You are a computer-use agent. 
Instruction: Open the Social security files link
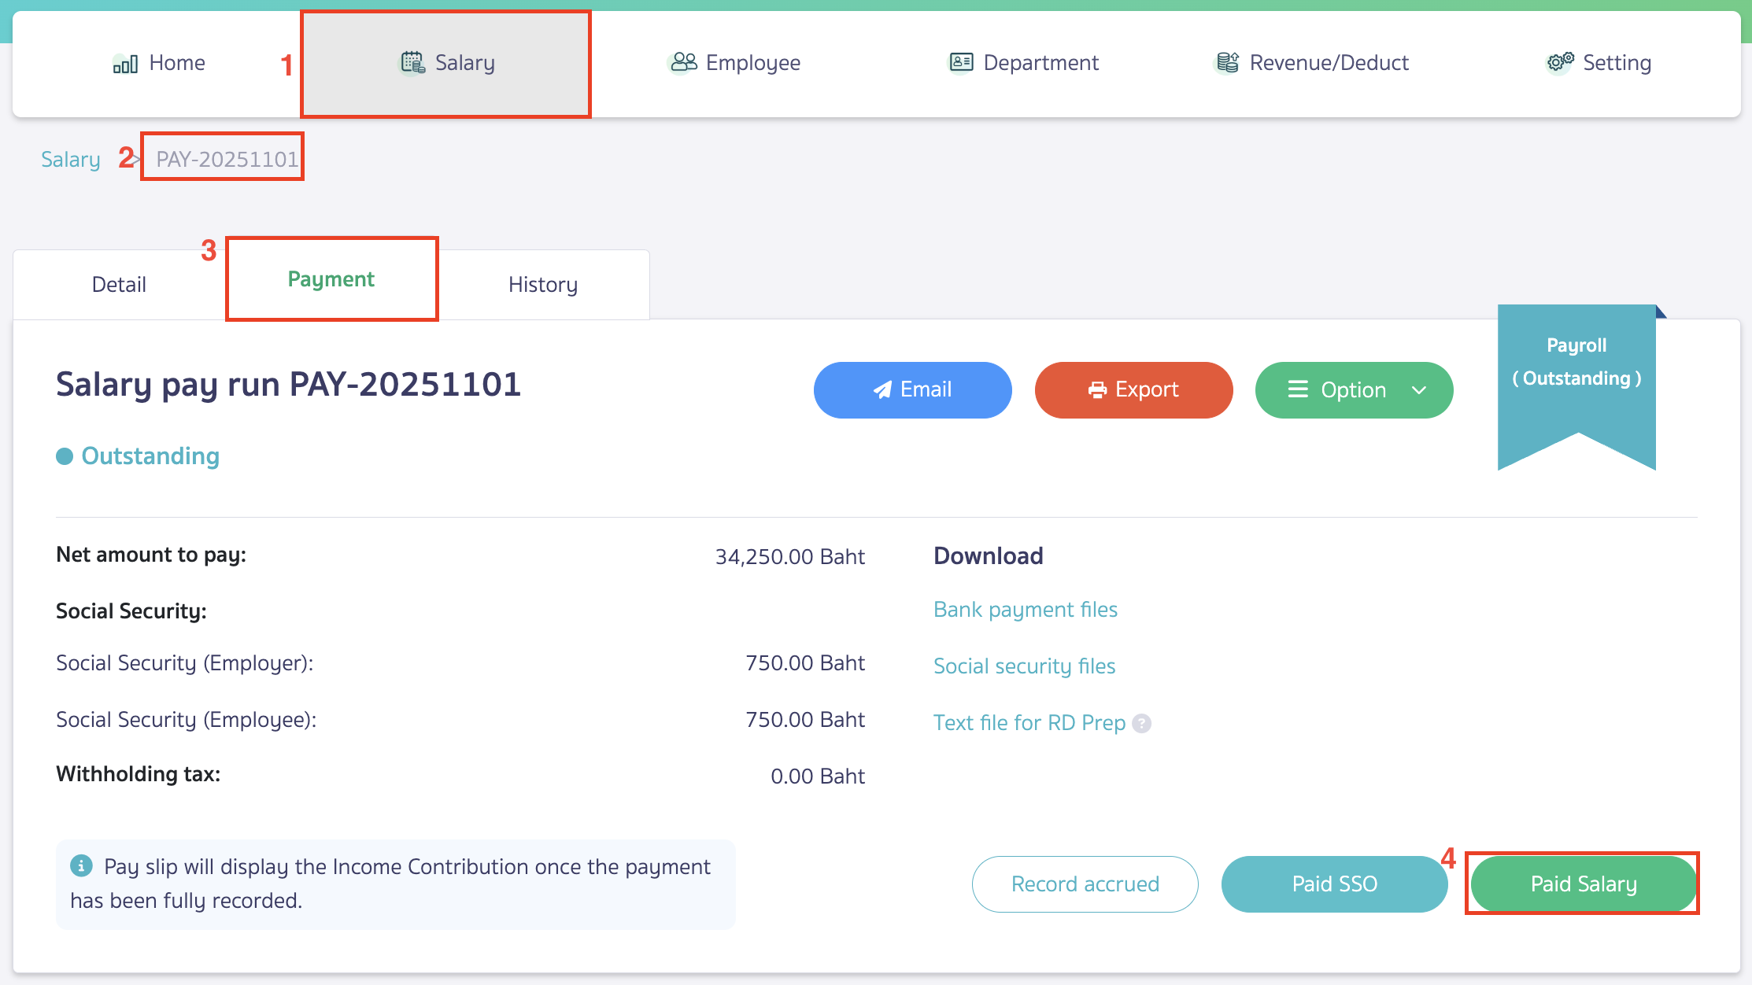click(1024, 666)
